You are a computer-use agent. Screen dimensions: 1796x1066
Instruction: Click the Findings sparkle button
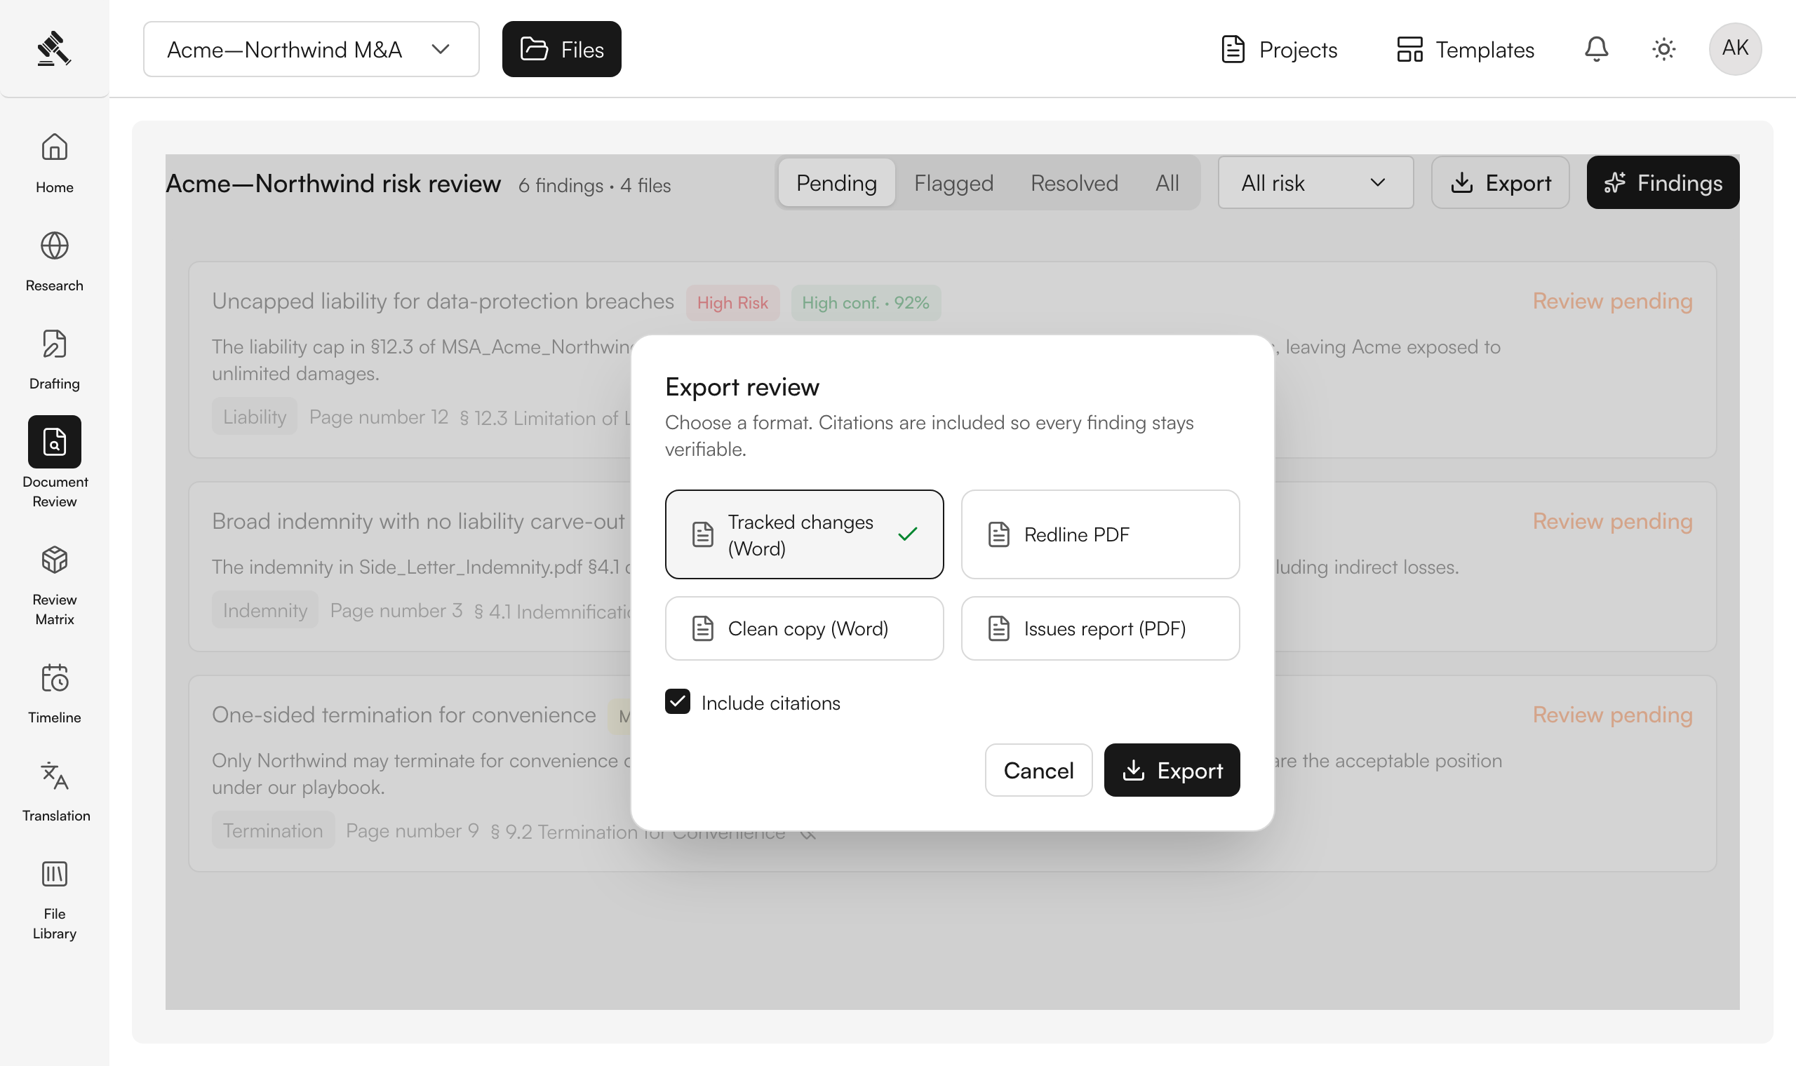(1663, 182)
